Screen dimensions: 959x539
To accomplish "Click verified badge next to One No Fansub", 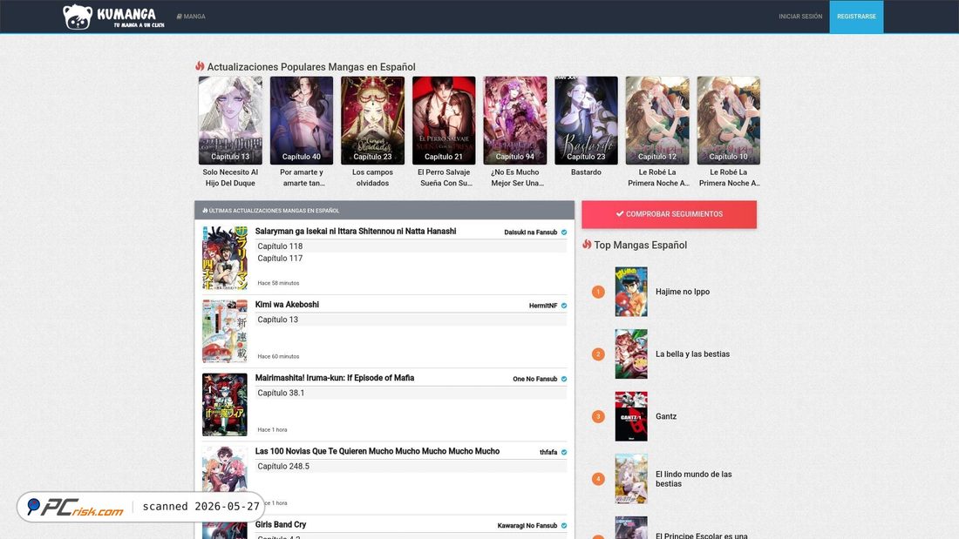I will click(564, 379).
